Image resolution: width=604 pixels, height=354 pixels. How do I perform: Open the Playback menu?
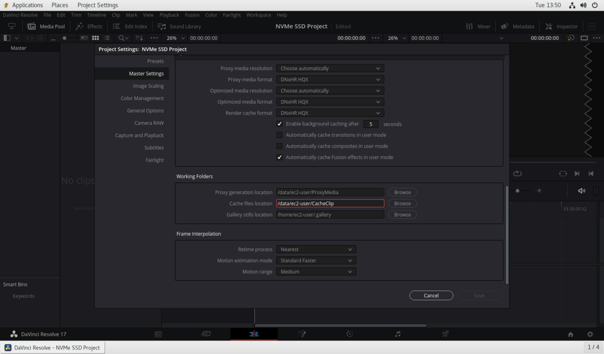point(169,15)
